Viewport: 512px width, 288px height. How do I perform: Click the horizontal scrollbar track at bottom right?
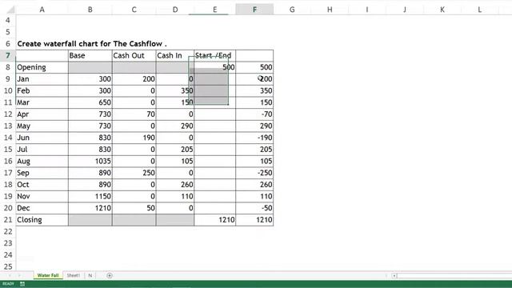(454, 275)
